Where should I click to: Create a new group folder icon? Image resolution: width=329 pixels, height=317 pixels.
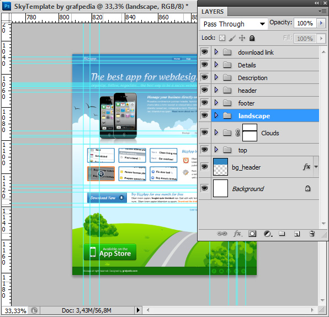pos(282,234)
